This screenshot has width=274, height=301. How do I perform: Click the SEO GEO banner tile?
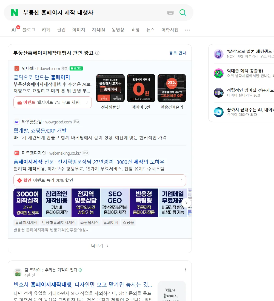[x=115, y=203]
